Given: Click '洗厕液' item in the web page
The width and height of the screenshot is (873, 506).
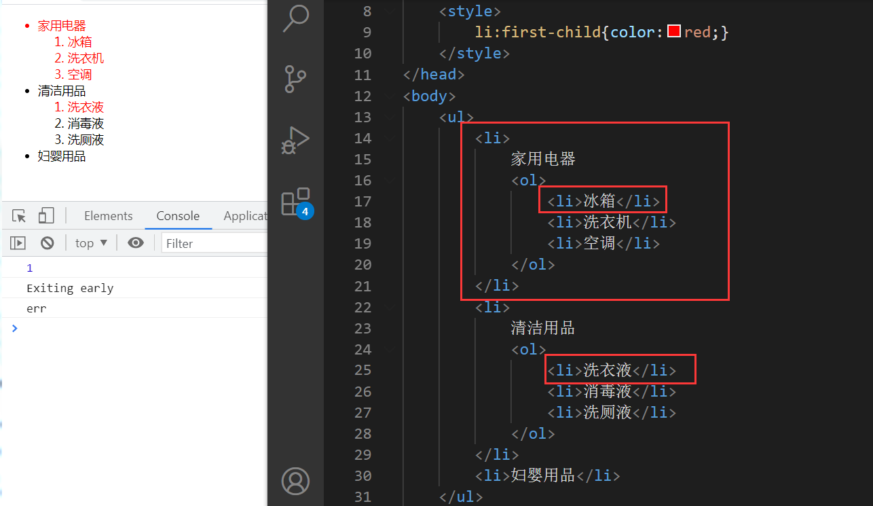Looking at the screenshot, I should (x=86, y=140).
